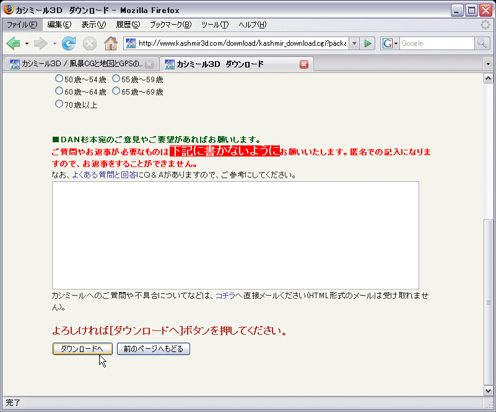Choose the 65歳～69歳 age option
The width and height of the screenshot is (496, 412).
click(116, 91)
